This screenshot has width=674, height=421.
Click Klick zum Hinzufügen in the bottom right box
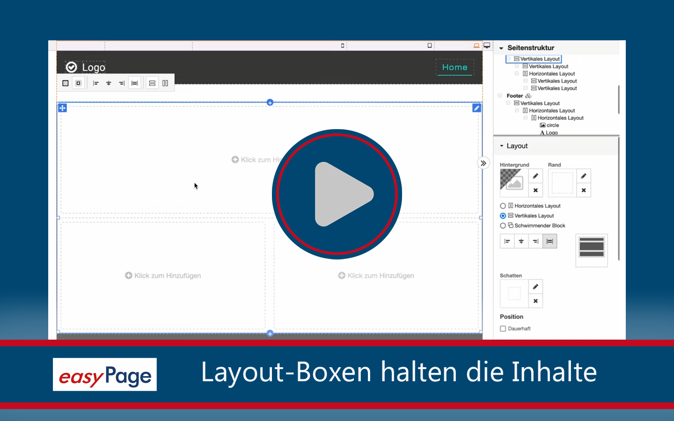(376, 276)
